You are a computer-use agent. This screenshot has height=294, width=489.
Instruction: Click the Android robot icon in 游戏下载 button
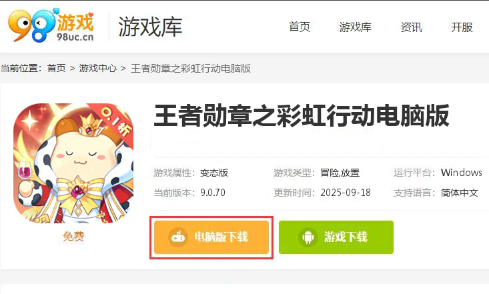[x=308, y=237]
